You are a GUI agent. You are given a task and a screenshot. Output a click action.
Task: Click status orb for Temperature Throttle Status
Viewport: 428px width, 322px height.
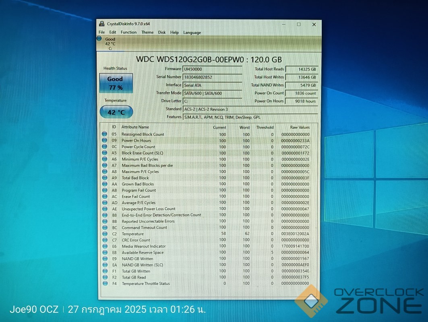(105, 283)
